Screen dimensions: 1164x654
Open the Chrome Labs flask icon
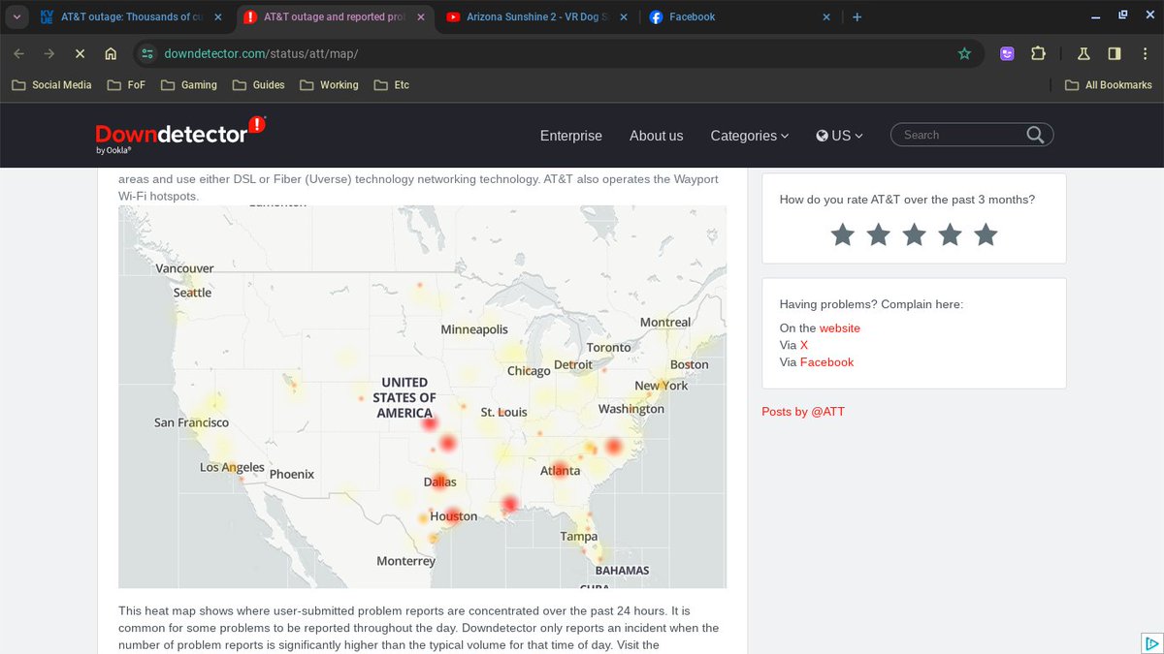pyautogui.click(x=1084, y=53)
